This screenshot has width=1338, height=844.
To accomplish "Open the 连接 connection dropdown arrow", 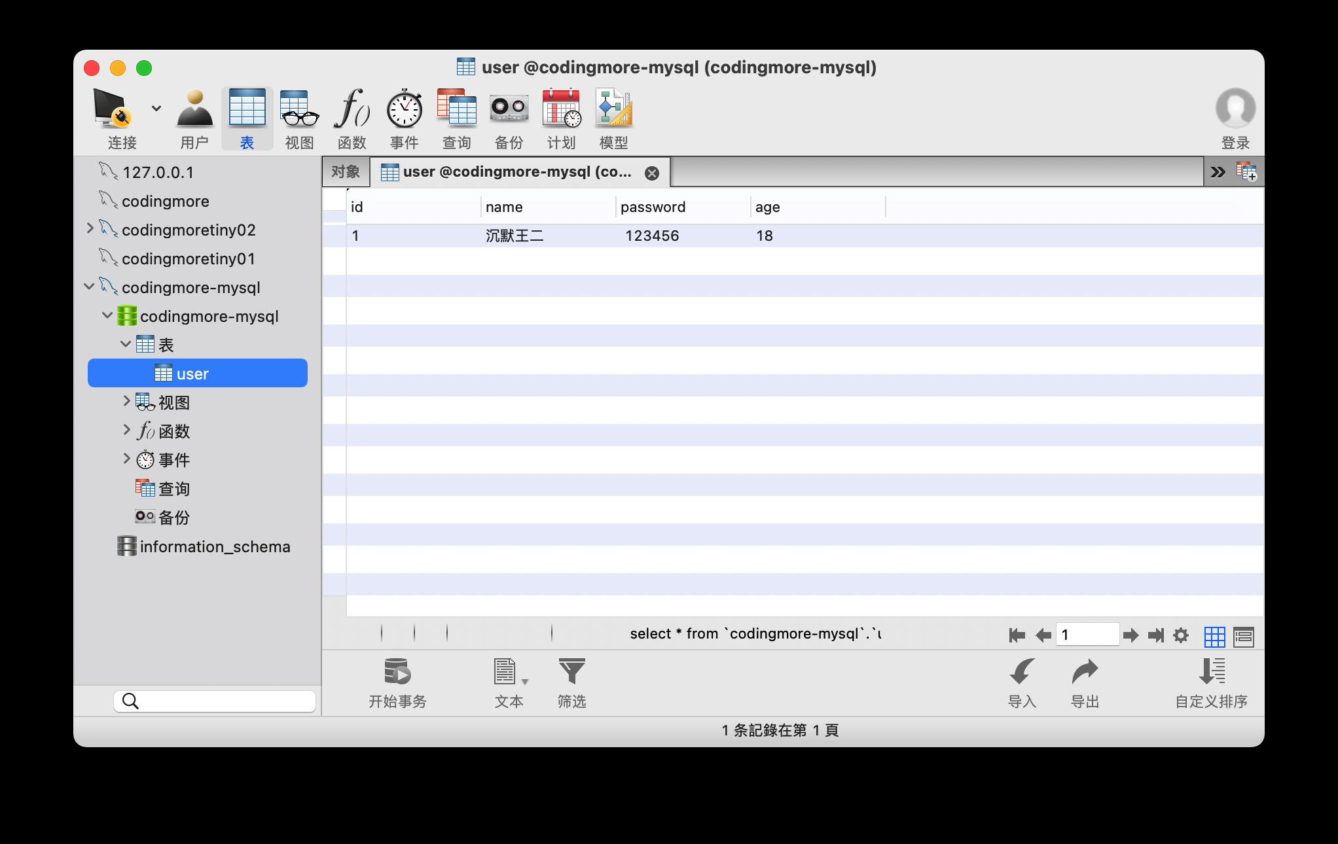I will tap(156, 108).
